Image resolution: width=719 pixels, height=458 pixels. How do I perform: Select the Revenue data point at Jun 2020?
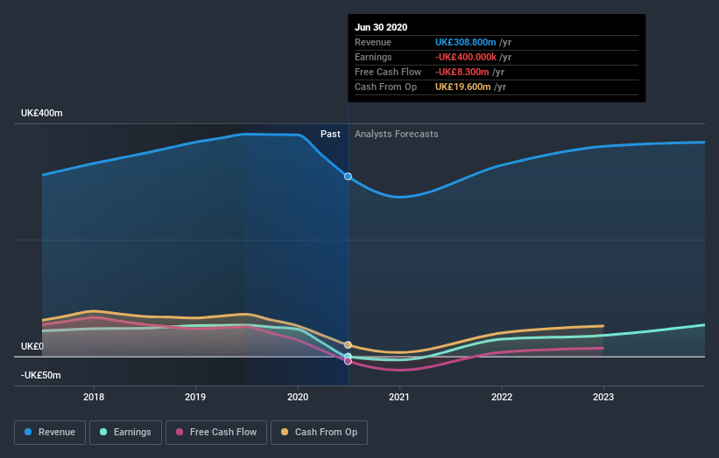[x=348, y=177]
